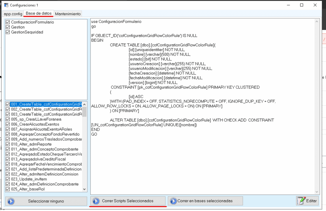Click the arrow icon on Correr en bases seleccionadas

pos(173,201)
